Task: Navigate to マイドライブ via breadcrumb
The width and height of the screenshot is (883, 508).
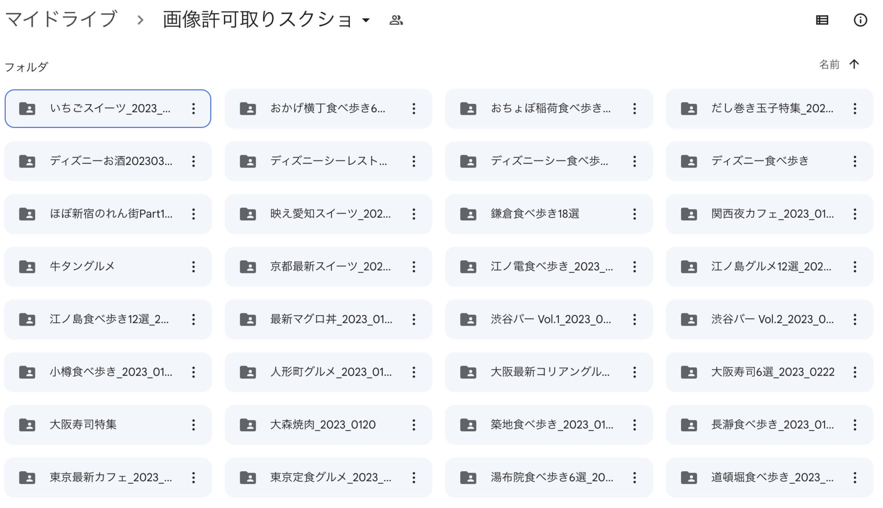Action: tap(60, 19)
